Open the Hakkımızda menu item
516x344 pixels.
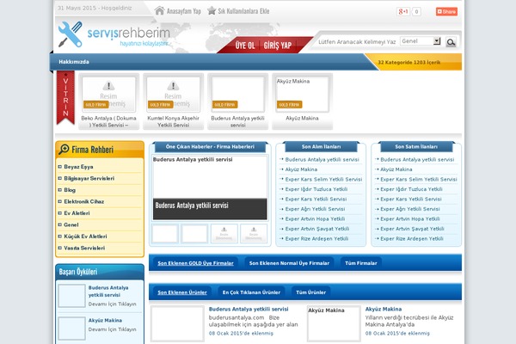pyautogui.click(x=74, y=62)
